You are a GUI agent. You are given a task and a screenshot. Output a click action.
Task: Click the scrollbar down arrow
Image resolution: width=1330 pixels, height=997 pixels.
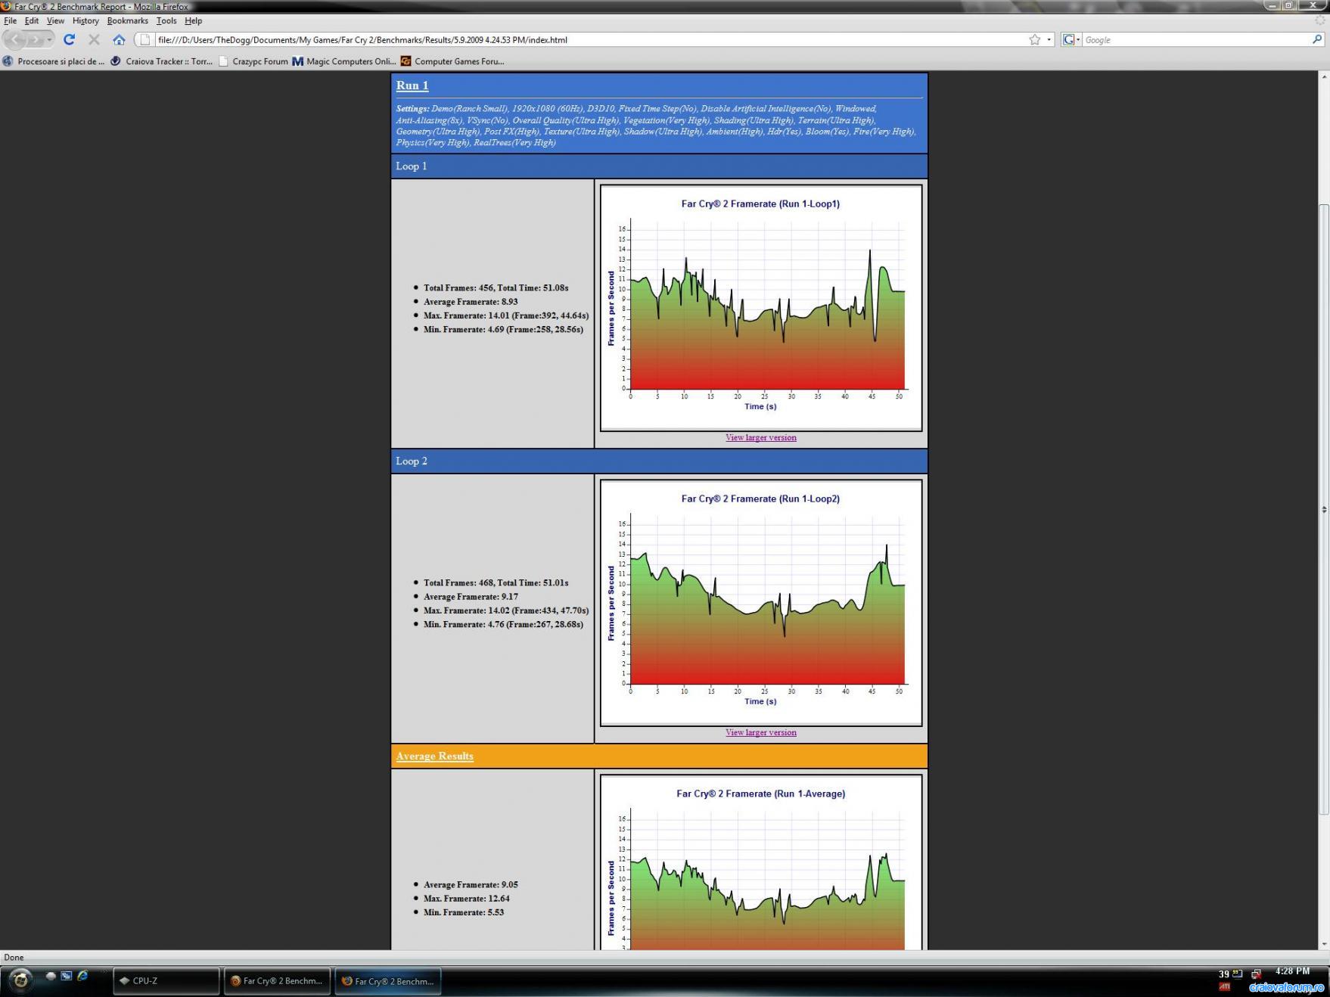click(1324, 944)
